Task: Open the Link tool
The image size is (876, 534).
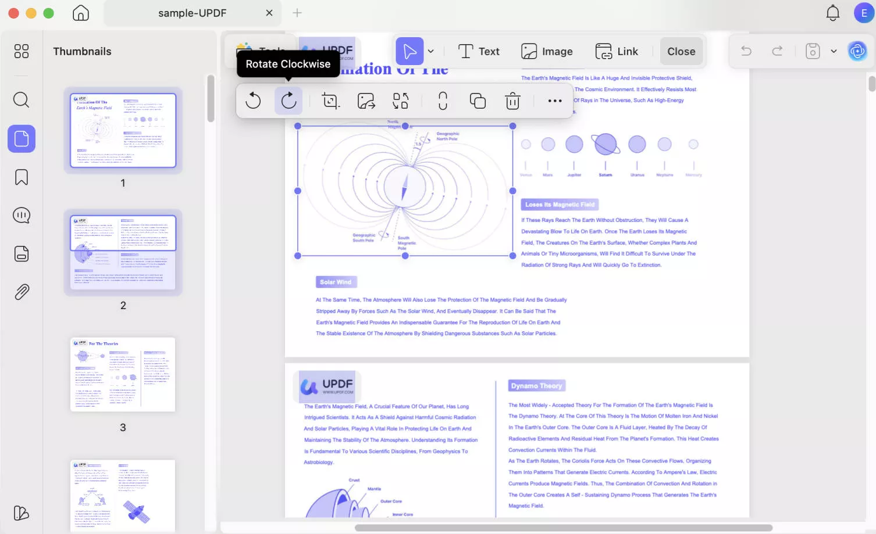Action: (618, 51)
